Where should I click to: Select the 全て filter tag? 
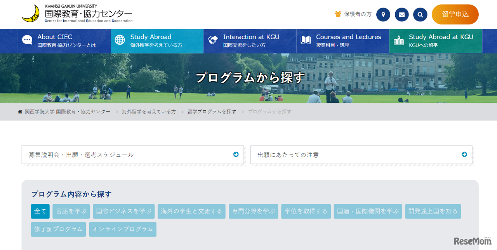[x=40, y=211]
